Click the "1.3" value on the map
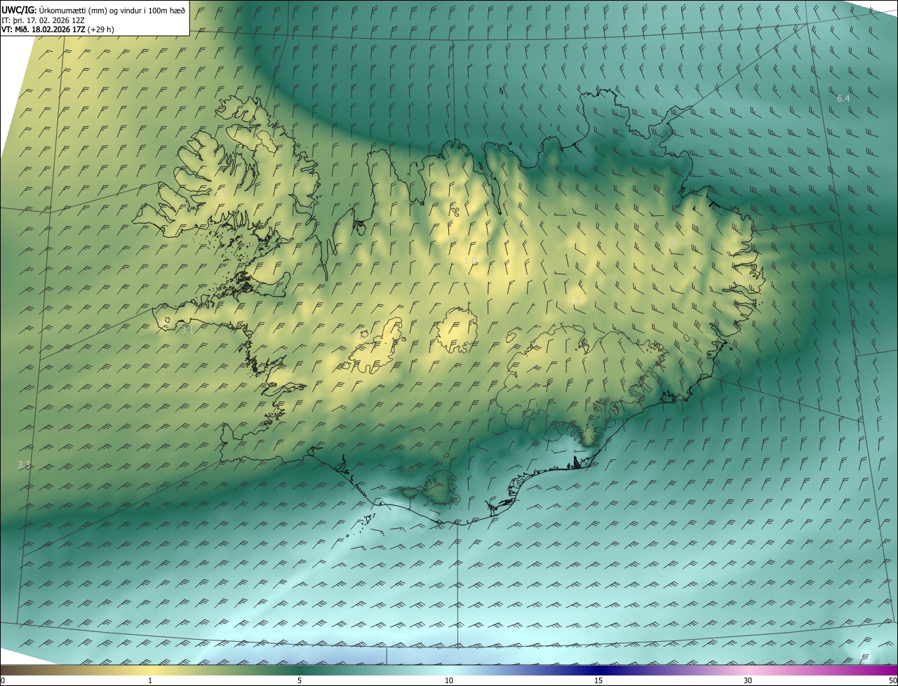Image resolution: width=898 pixels, height=686 pixels. click(x=575, y=301)
